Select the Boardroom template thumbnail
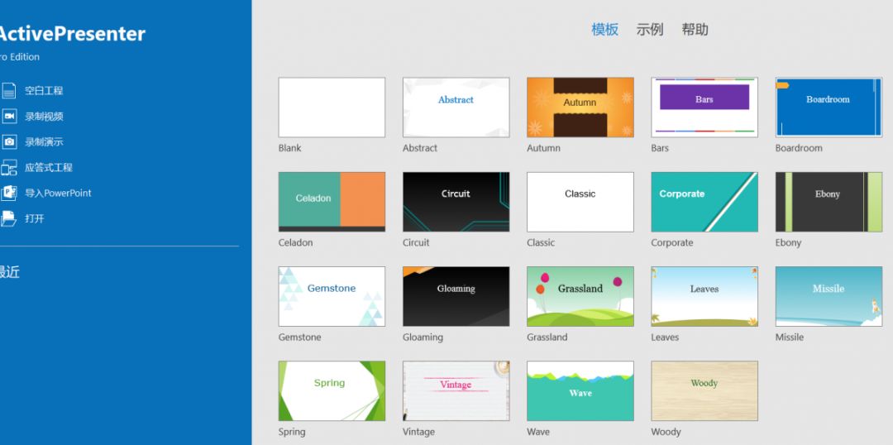Viewport: 893px width, 445px height. tap(828, 108)
